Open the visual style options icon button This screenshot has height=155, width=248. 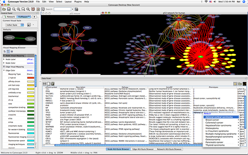[x=29, y=24]
